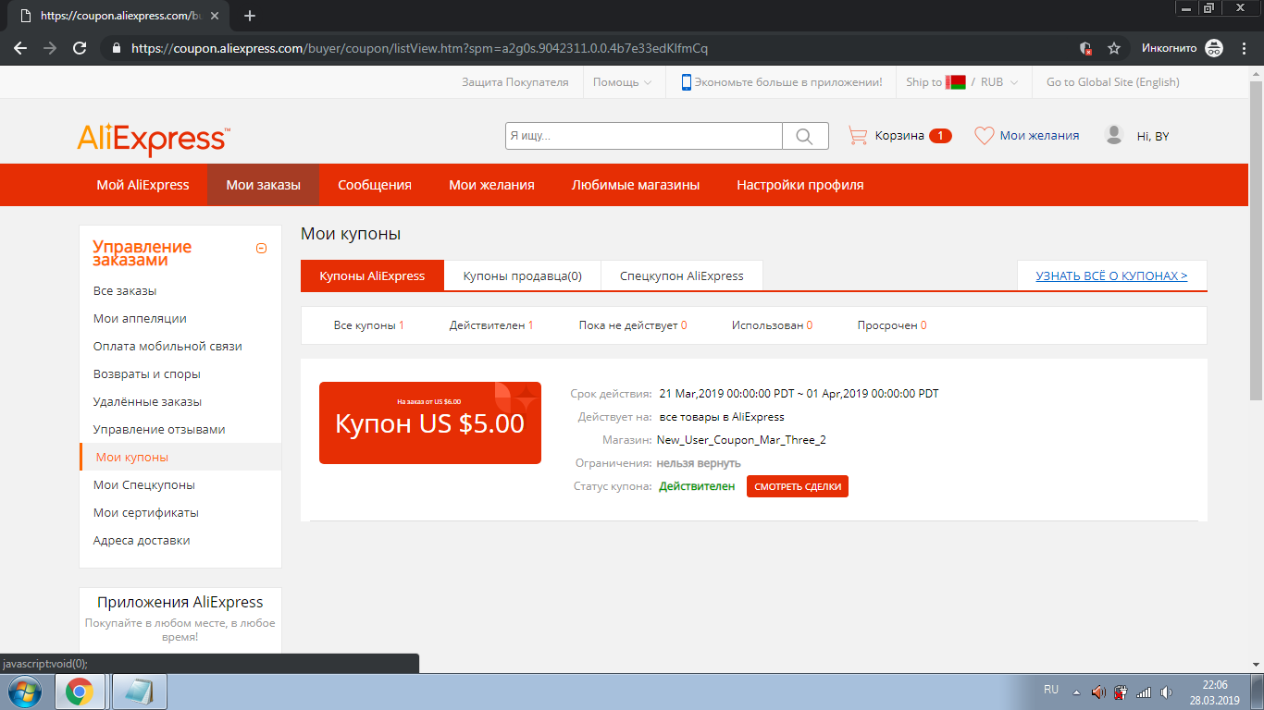Click the Купон US $5.00 card
Viewport: 1264px width, 710px height.
coord(430,422)
